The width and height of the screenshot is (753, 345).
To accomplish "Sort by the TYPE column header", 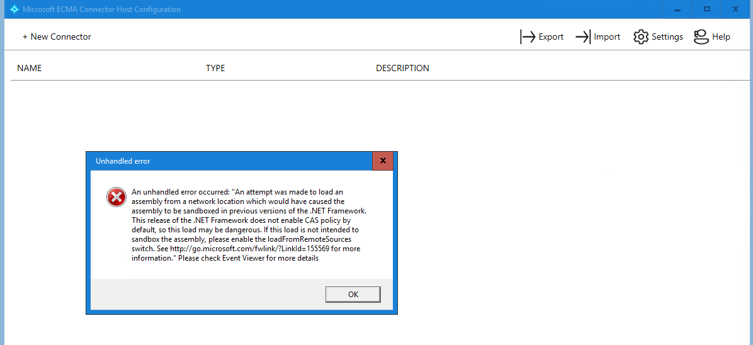I will pos(215,68).
